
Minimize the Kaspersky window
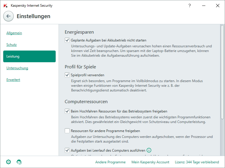point(204,6)
